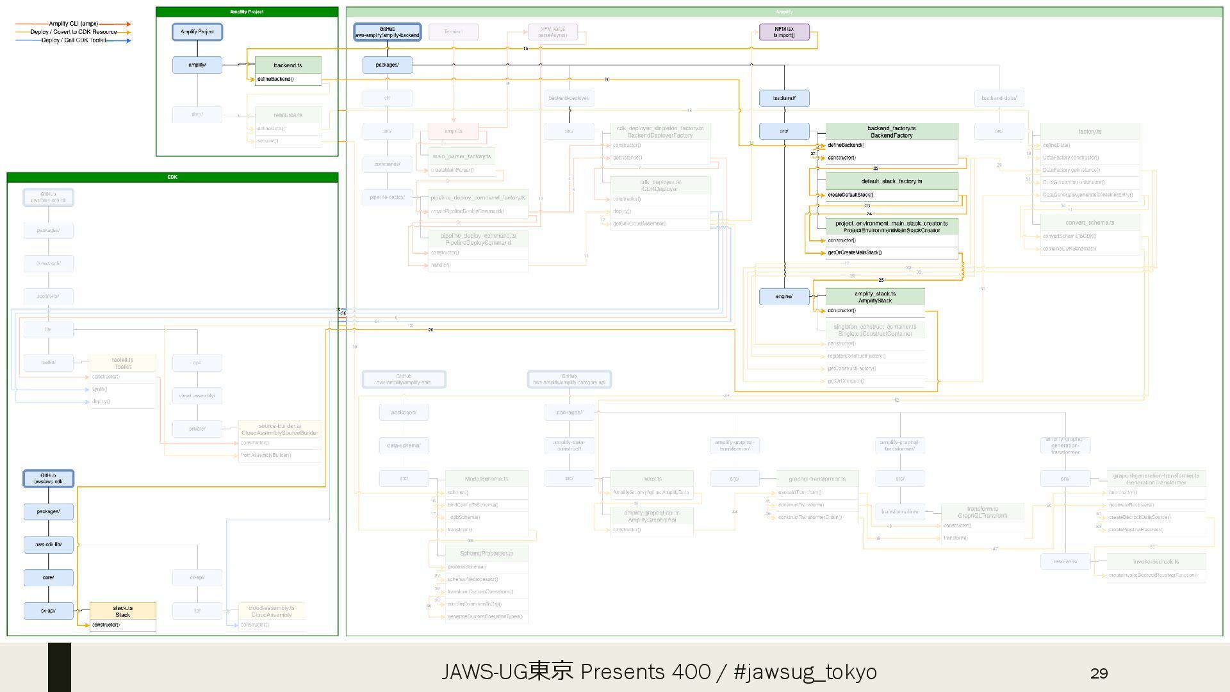Click the #jawsug_tokyo hashtag in the footer
The width and height of the screenshot is (1230, 692).
(x=805, y=671)
